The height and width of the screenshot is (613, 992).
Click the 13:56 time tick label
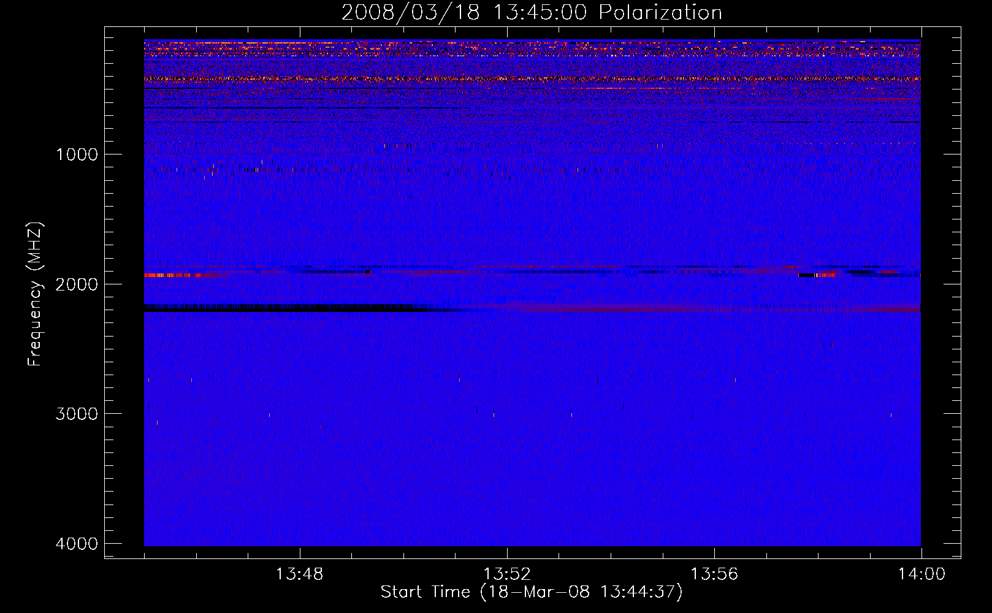point(714,574)
